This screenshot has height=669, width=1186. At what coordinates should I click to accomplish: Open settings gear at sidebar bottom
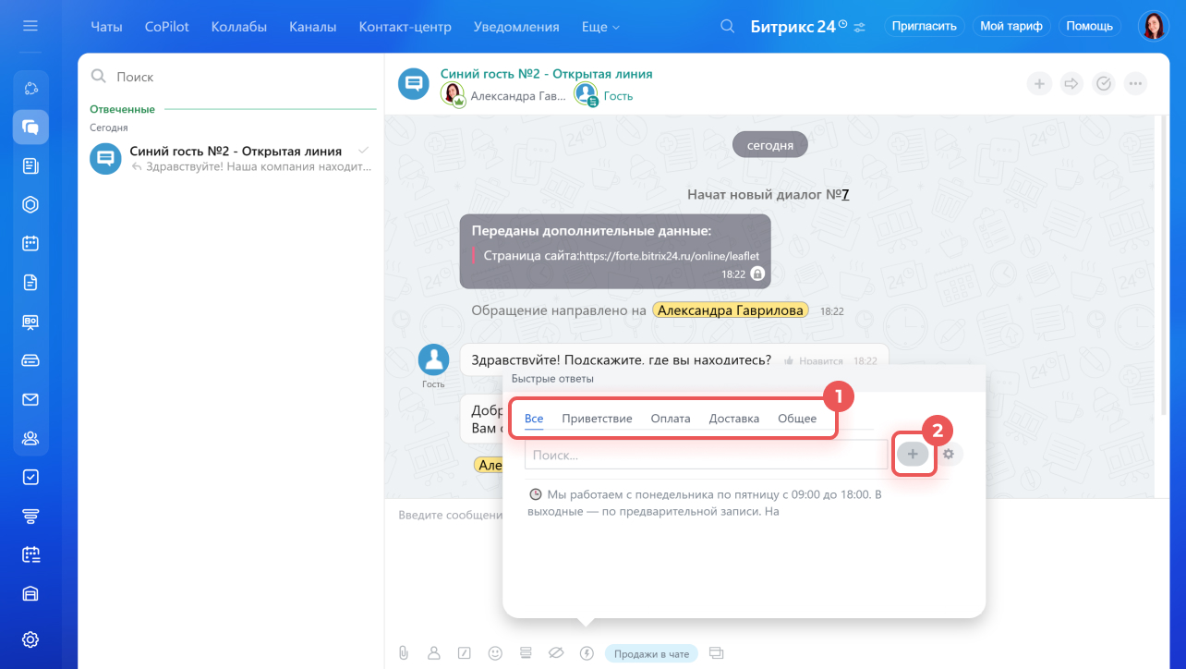click(x=30, y=639)
